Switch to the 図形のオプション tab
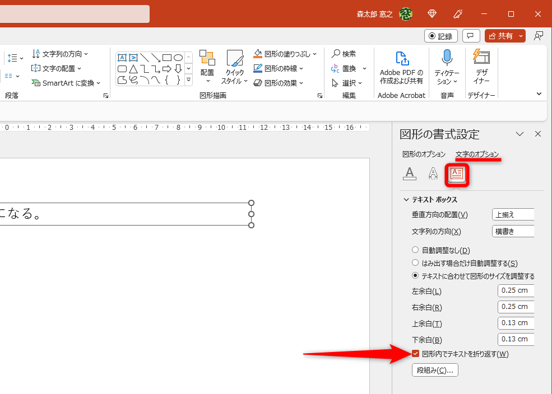552x394 pixels. pos(424,154)
